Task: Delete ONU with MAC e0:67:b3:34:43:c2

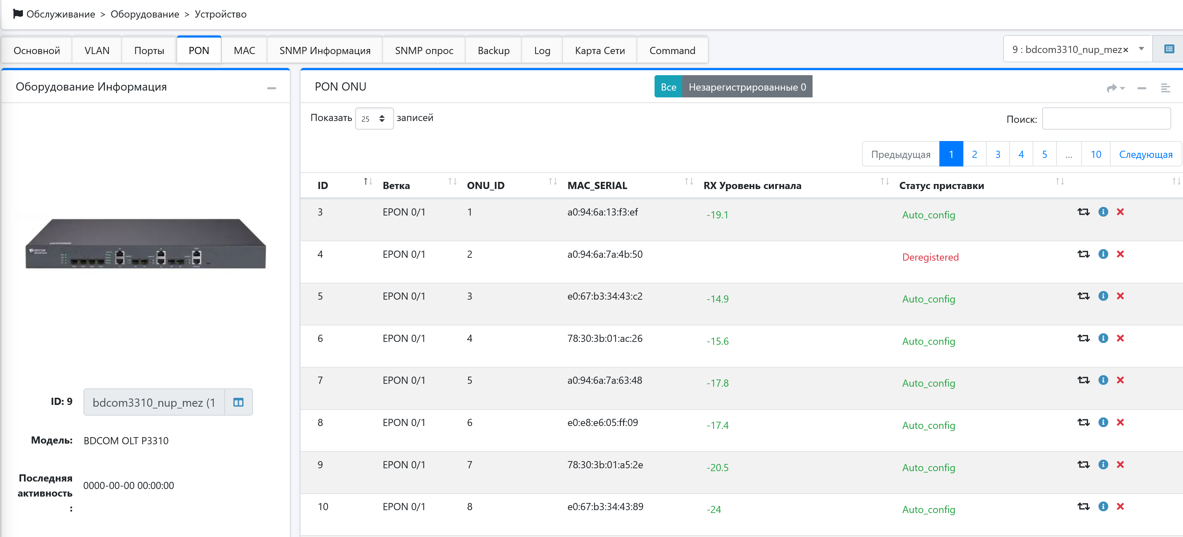Action: pyautogui.click(x=1120, y=296)
